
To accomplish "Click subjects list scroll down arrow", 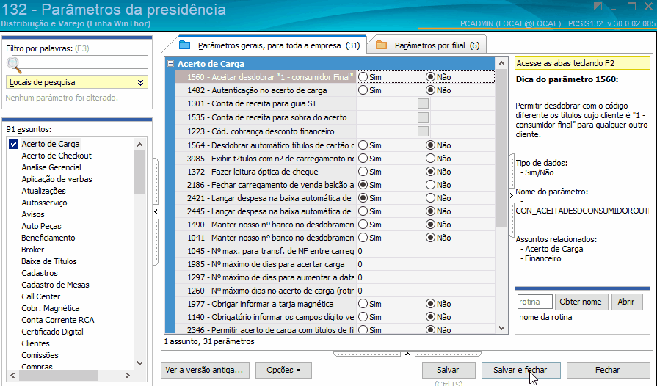I will 140,363.
